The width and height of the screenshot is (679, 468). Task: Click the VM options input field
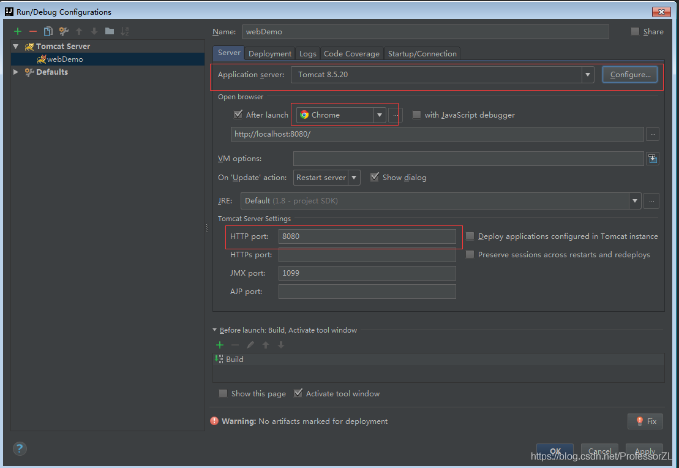[x=468, y=159]
